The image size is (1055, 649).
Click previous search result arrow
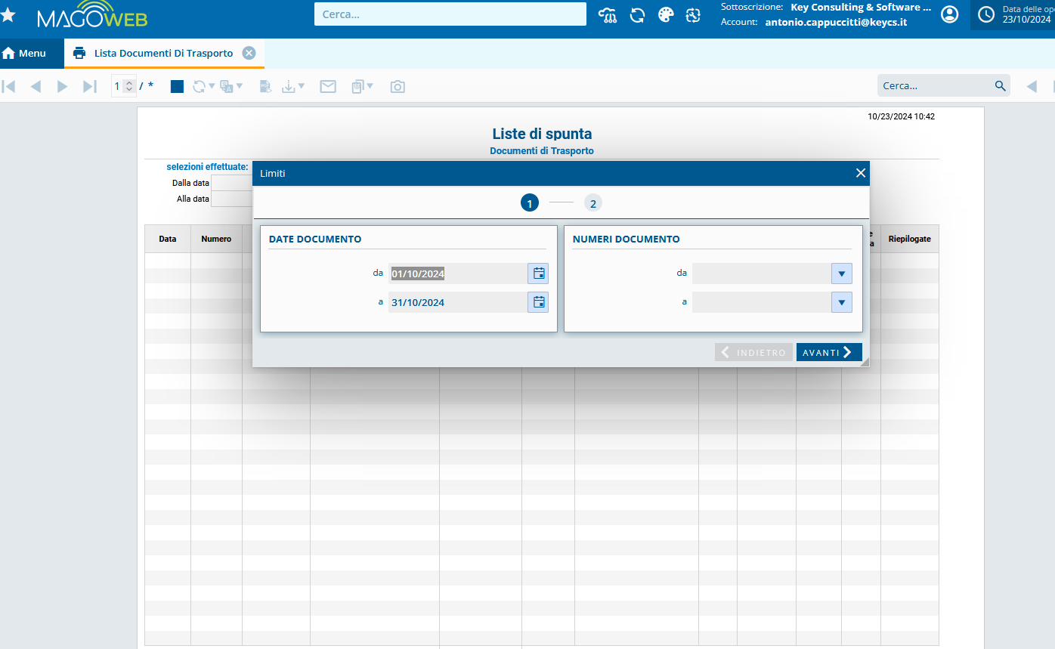click(1031, 86)
